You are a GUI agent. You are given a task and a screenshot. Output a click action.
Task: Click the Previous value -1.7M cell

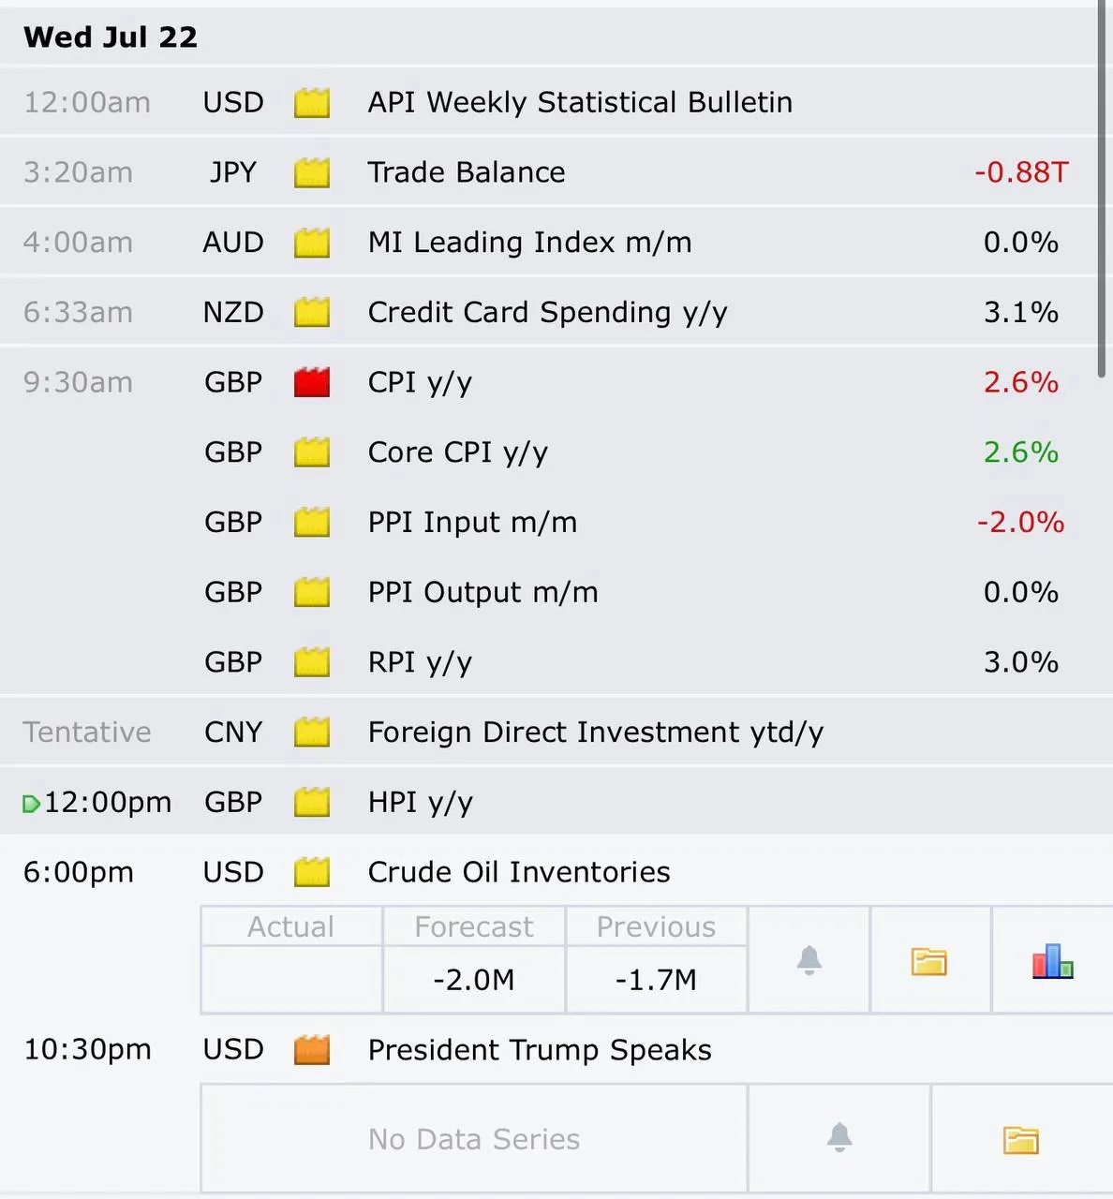656,980
